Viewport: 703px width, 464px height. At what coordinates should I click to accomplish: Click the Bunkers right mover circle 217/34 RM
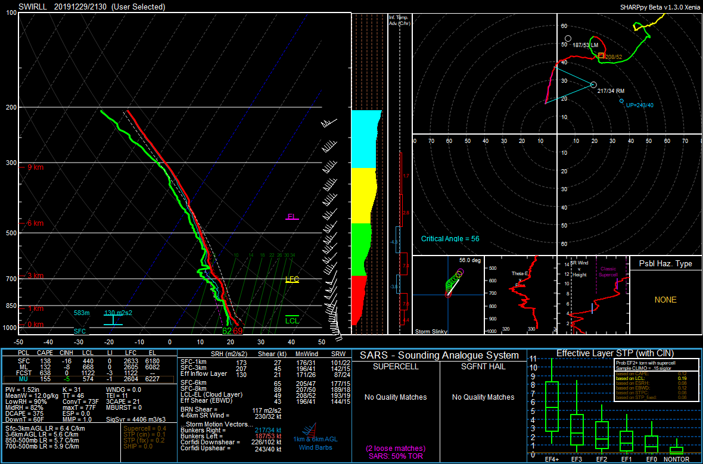point(593,85)
